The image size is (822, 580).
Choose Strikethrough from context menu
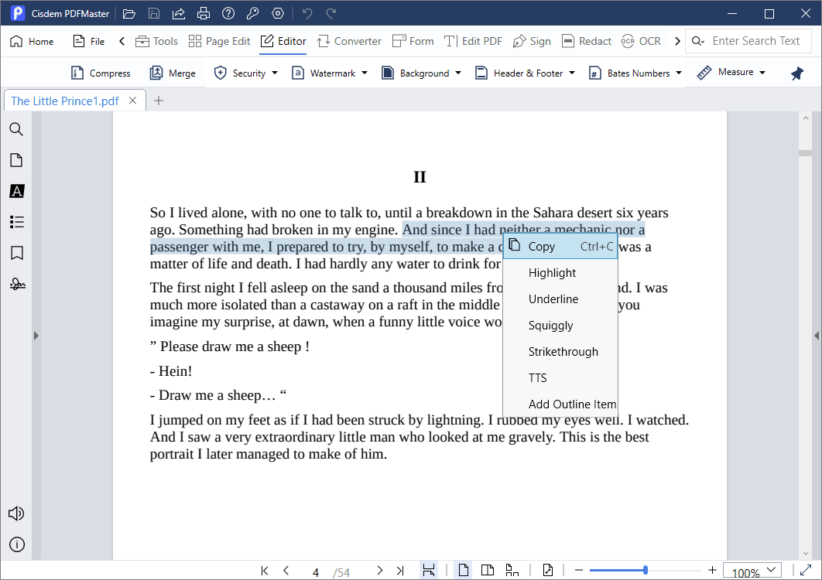[x=560, y=352]
